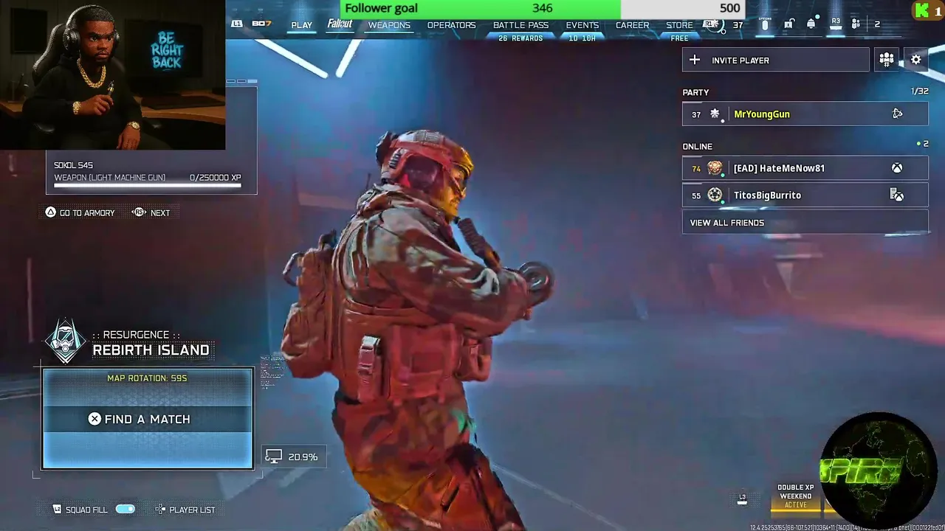Click Xbox icon beside HateMeNow81

(x=896, y=168)
